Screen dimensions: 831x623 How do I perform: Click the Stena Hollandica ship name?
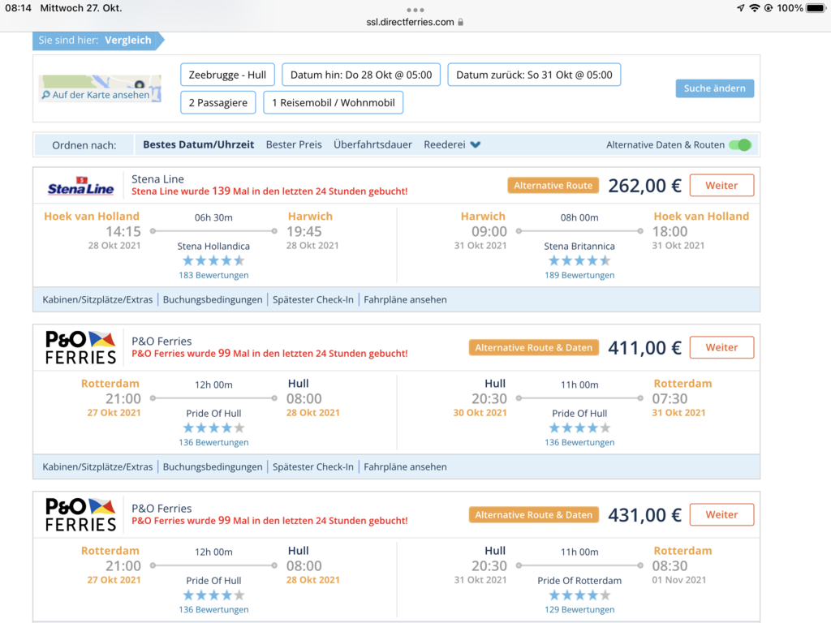213,247
